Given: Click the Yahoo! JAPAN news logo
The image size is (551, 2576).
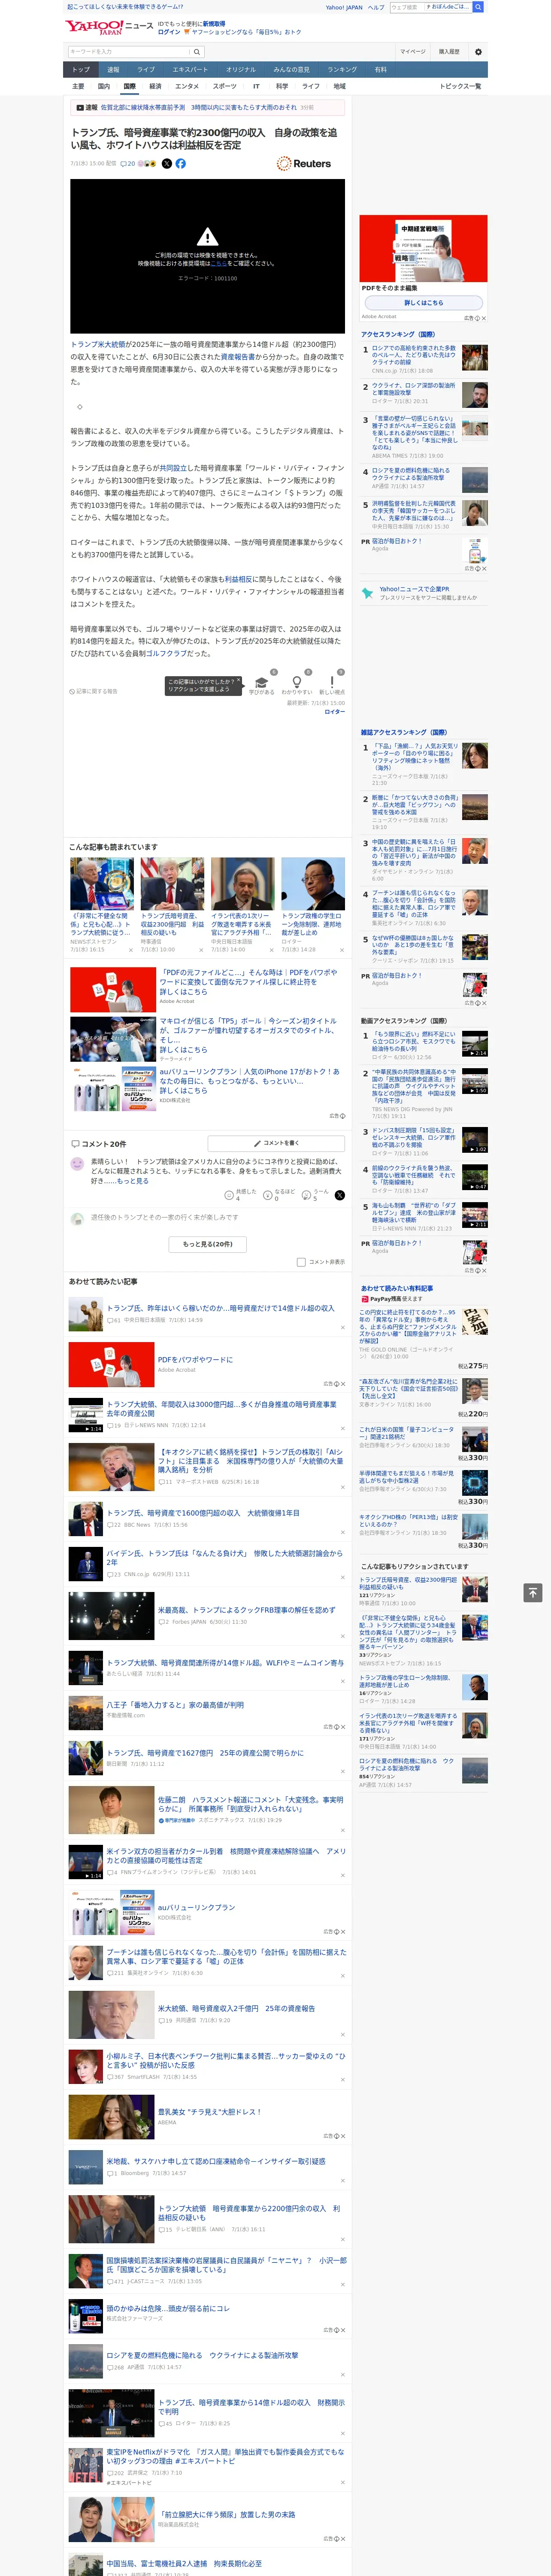Looking at the screenshot, I should pos(109,27).
